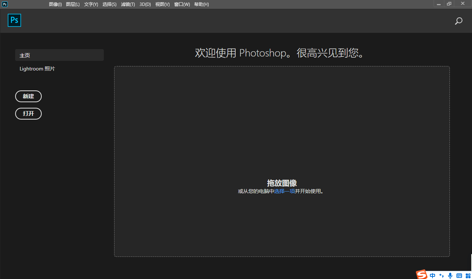Click the 新建 button

(x=28, y=96)
